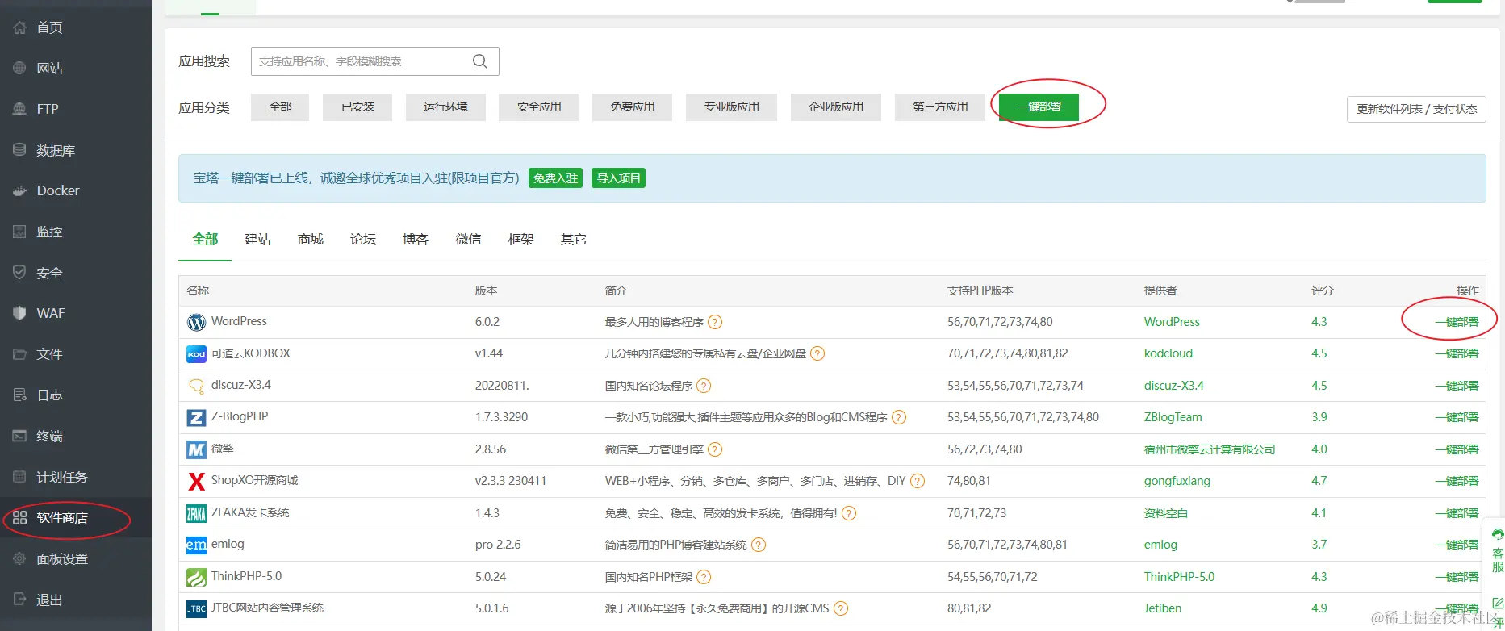Image resolution: width=1505 pixels, height=631 pixels.
Task: Select the 安全应用 category filter
Action: pyautogui.click(x=539, y=107)
